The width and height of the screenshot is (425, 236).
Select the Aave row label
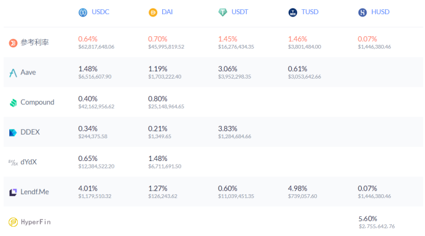click(x=28, y=73)
